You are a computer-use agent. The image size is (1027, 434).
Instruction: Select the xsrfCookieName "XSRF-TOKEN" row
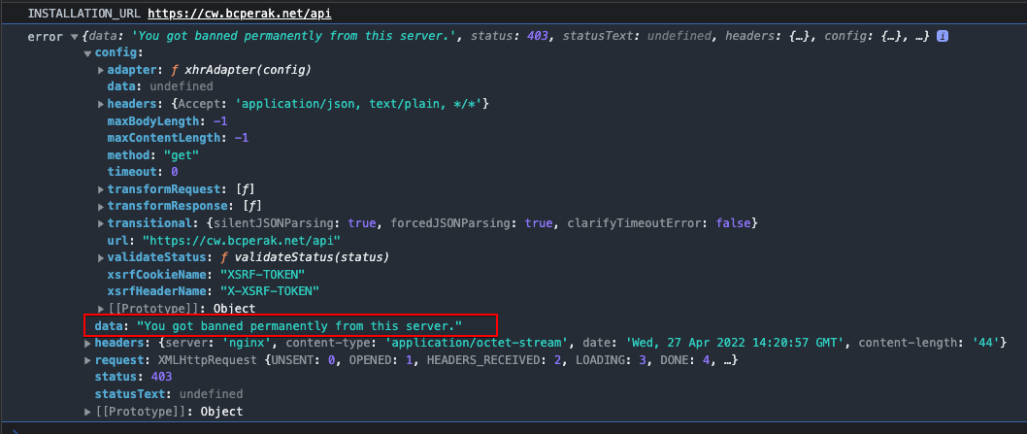[x=207, y=274]
